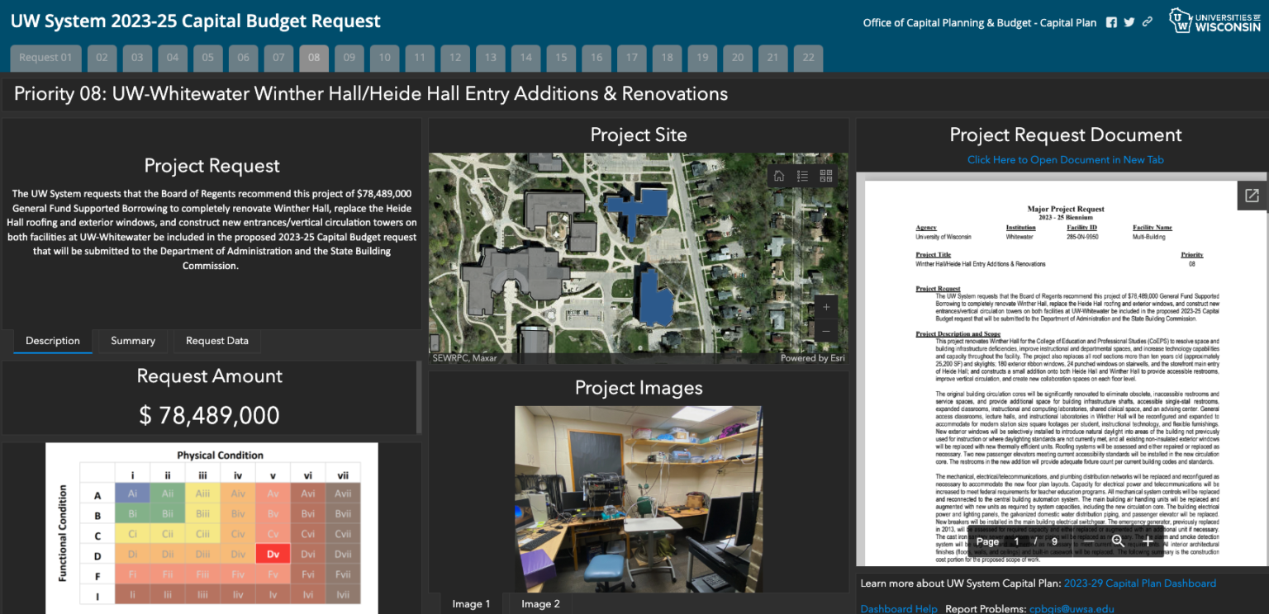1269x614 pixels.
Task: Select the Description tab
Action: tap(53, 341)
